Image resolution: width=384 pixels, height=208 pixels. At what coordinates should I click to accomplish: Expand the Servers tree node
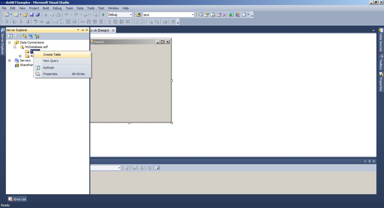(x=10, y=60)
